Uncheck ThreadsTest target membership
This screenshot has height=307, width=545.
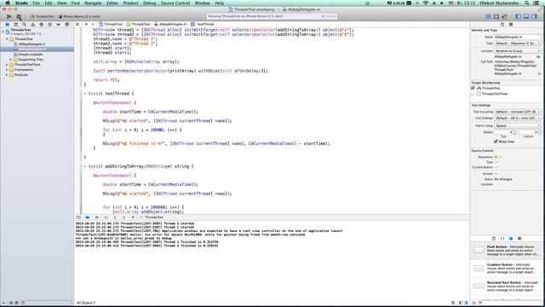click(x=473, y=89)
